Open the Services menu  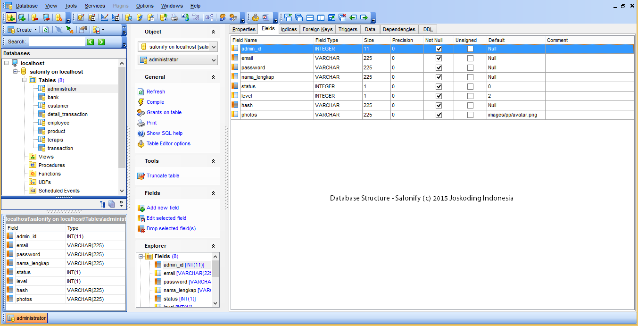tap(95, 6)
